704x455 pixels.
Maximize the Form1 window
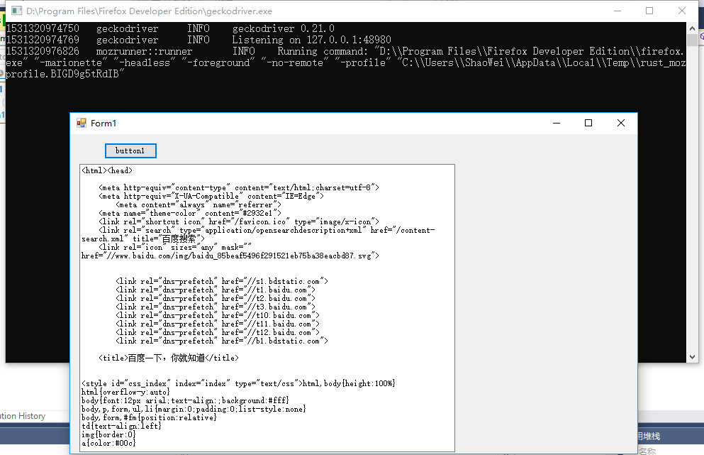588,123
